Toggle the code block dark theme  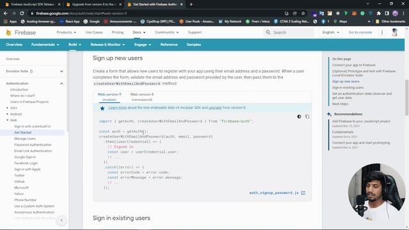tap(299, 116)
